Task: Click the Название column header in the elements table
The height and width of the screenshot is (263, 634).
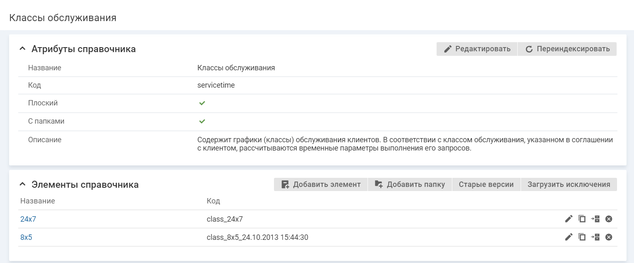Action: 38,201
